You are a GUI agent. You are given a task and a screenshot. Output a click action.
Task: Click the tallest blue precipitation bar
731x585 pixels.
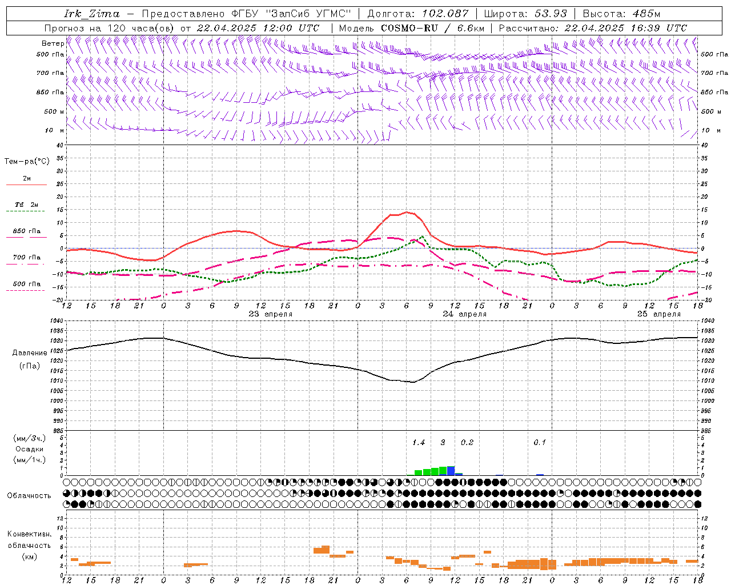[x=451, y=471]
